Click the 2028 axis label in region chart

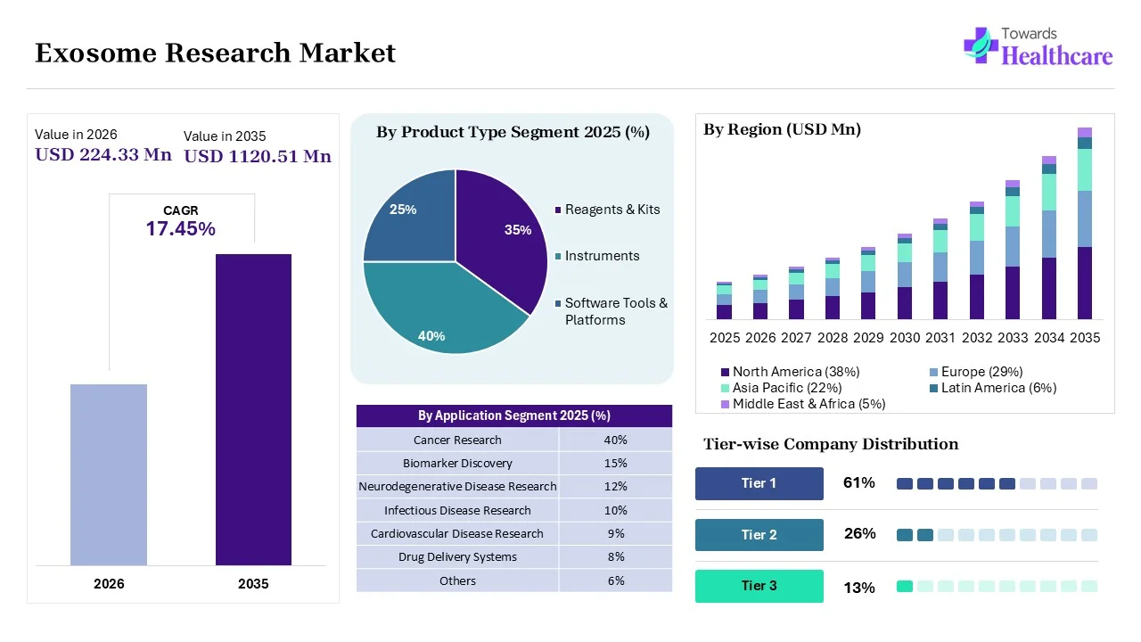click(x=833, y=338)
